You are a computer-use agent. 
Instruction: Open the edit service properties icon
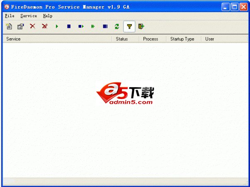[21, 26]
